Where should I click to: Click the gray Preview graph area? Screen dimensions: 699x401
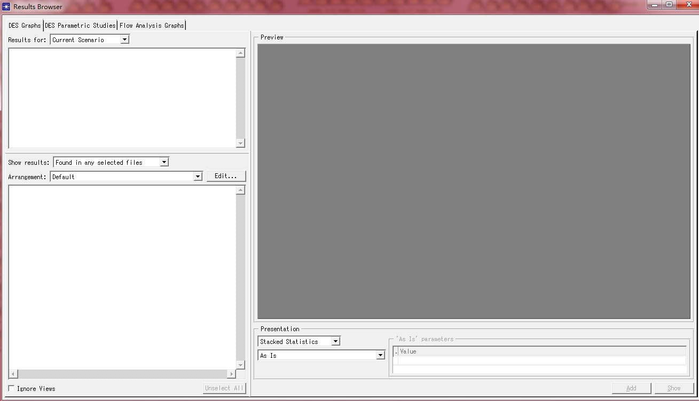pyautogui.click(x=474, y=181)
